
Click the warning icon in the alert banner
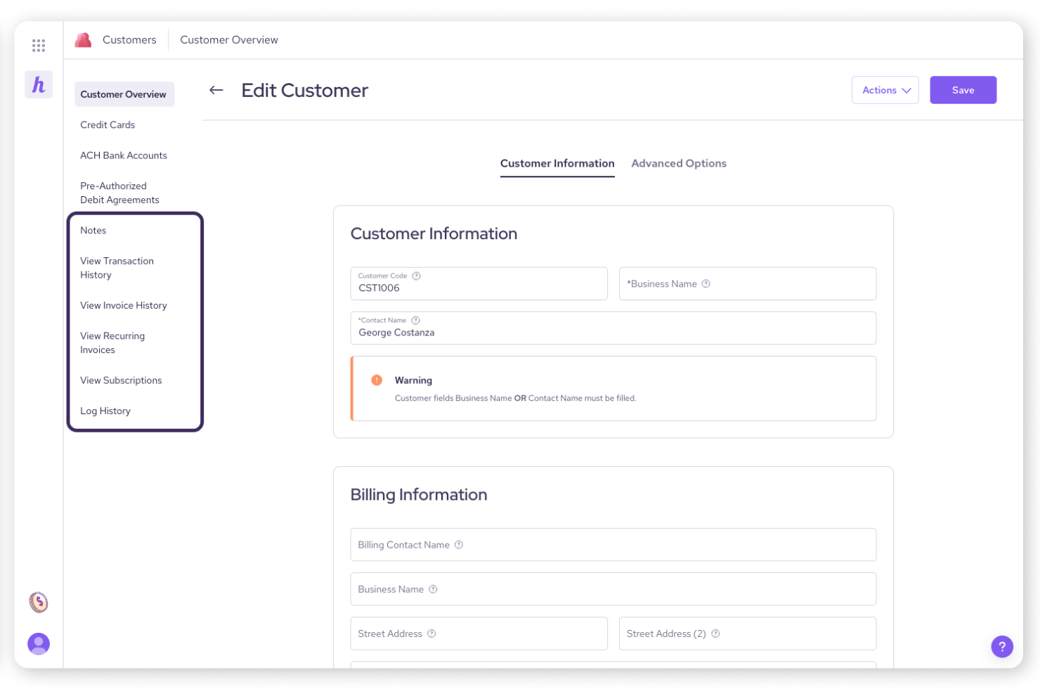pyautogui.click(x=376, y=379)
